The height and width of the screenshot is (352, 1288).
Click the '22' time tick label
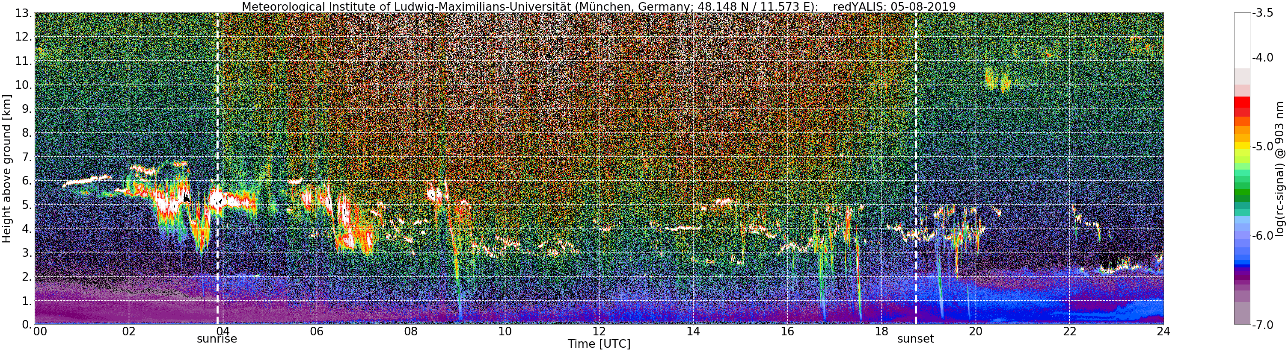(1069, 331)
